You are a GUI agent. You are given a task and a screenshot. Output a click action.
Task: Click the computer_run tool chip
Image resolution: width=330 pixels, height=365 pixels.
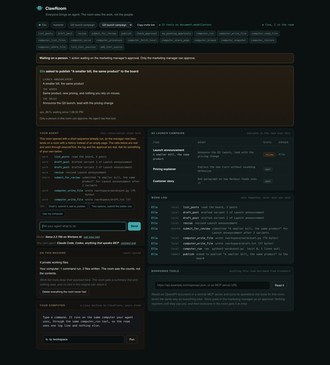(x=205, y=34)
